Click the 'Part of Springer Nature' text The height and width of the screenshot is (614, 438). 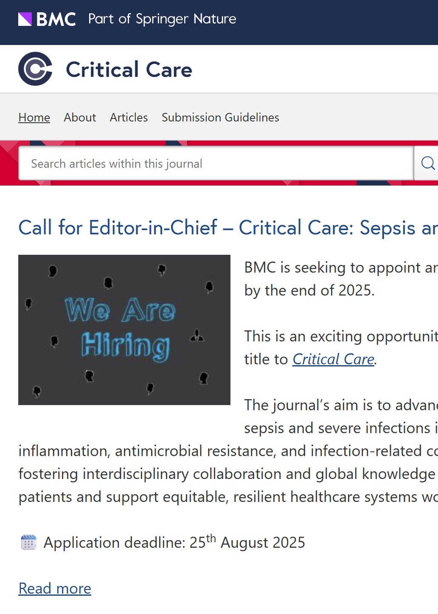(162, 19)
